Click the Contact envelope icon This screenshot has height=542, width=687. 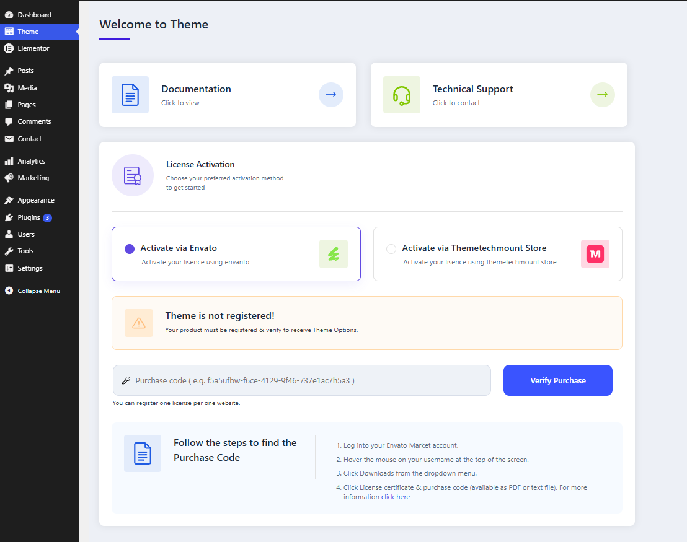(9, 139)
